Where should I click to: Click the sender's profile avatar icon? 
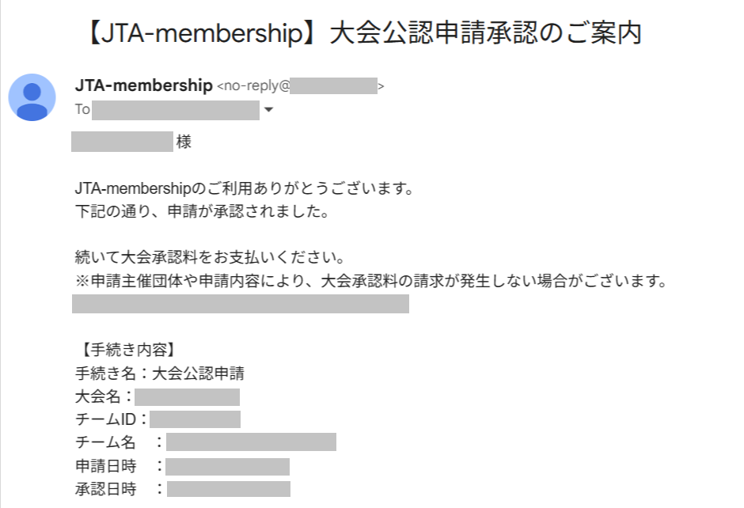32,97
